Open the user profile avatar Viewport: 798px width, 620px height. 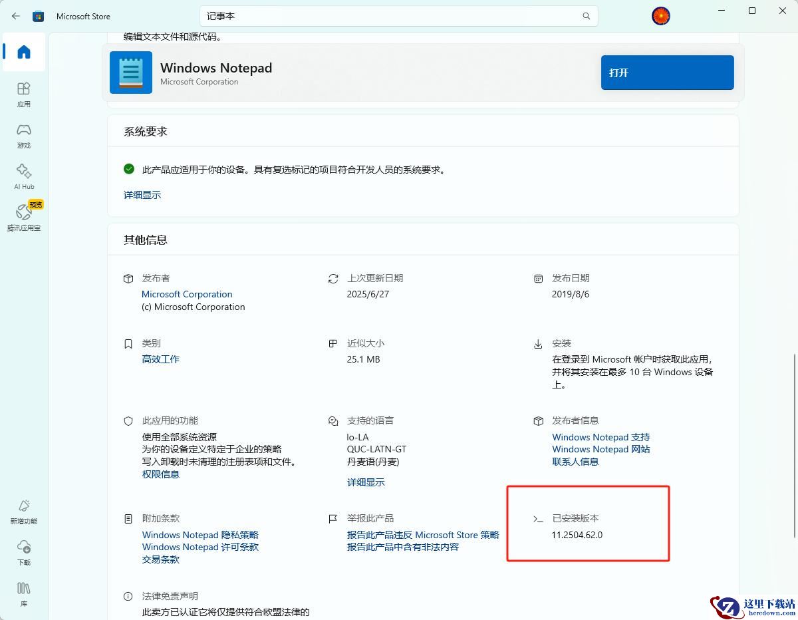point(661,16)
